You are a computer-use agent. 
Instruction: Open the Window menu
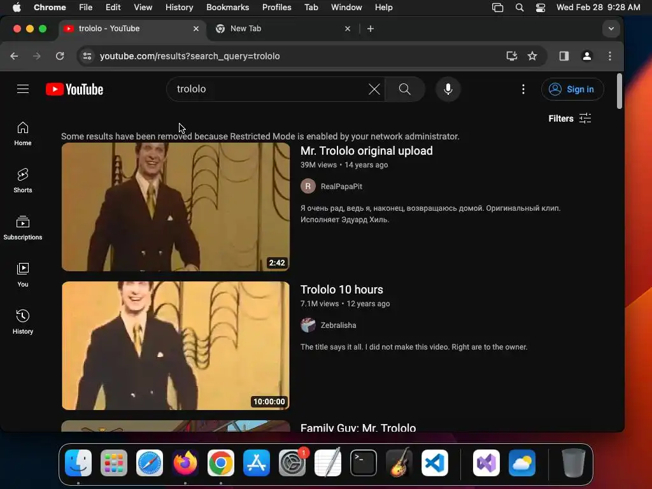(x=346, y=8)
